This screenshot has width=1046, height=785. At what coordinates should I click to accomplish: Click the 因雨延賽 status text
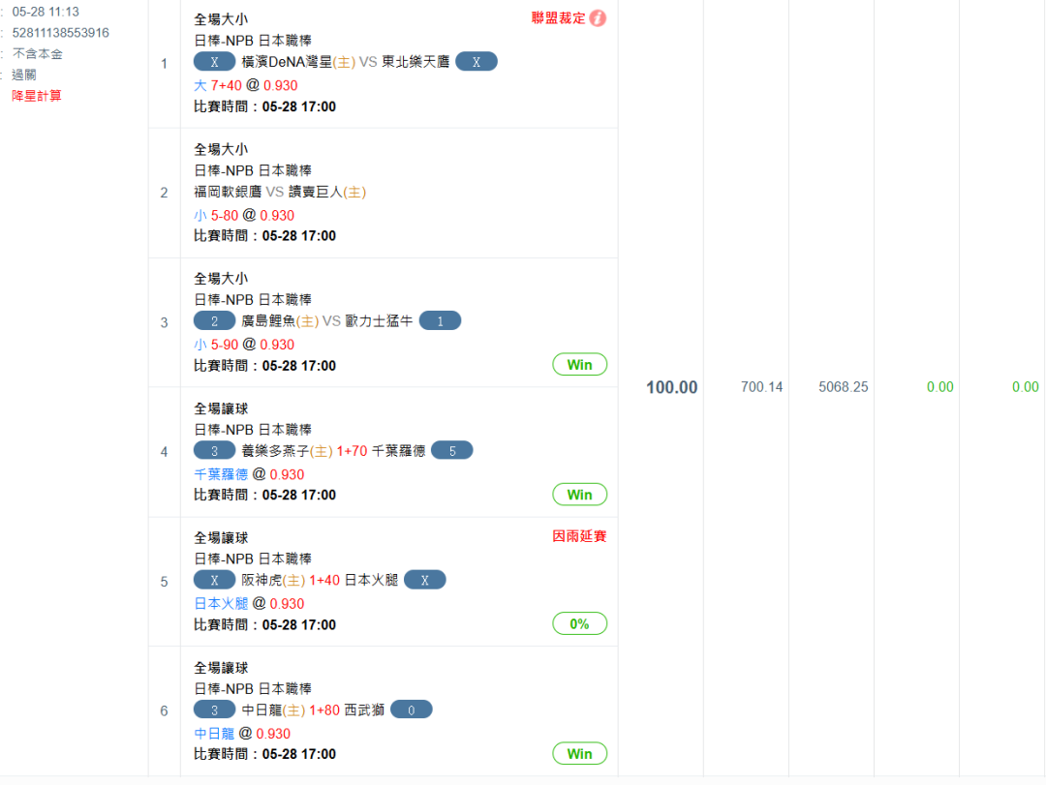[x=579, y=536]
